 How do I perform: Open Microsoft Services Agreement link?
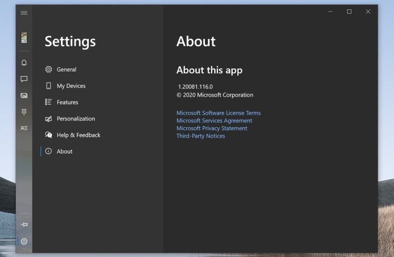click(214, 121)
